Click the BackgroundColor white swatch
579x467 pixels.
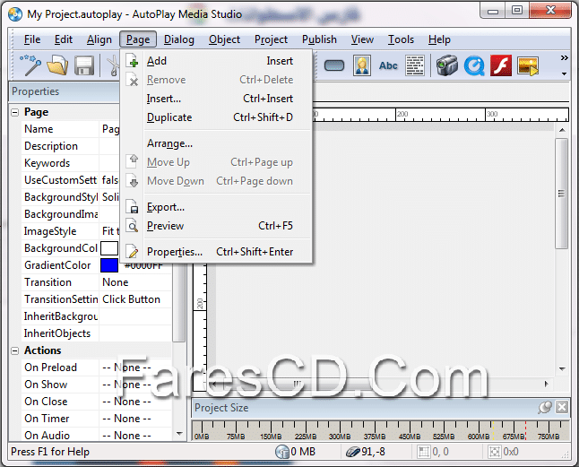tap(109, 248)
